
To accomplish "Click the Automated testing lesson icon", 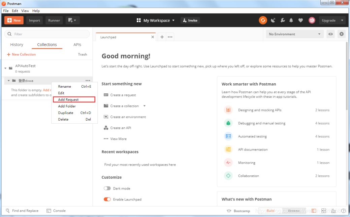I will pyautogui.click(x=228, y=136).
